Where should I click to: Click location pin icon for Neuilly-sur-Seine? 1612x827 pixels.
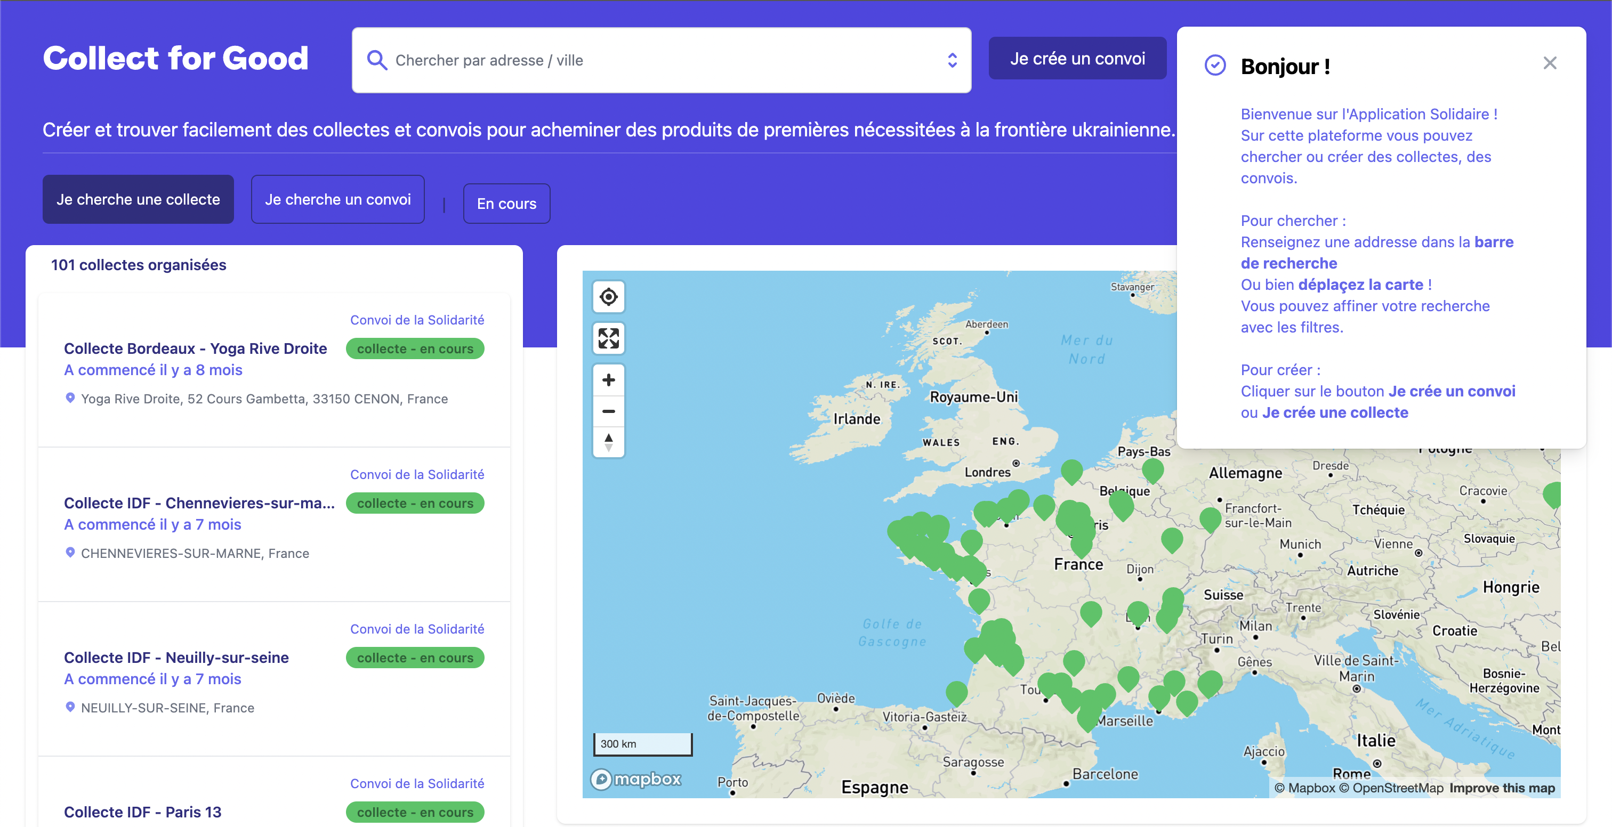pos(70,707)
